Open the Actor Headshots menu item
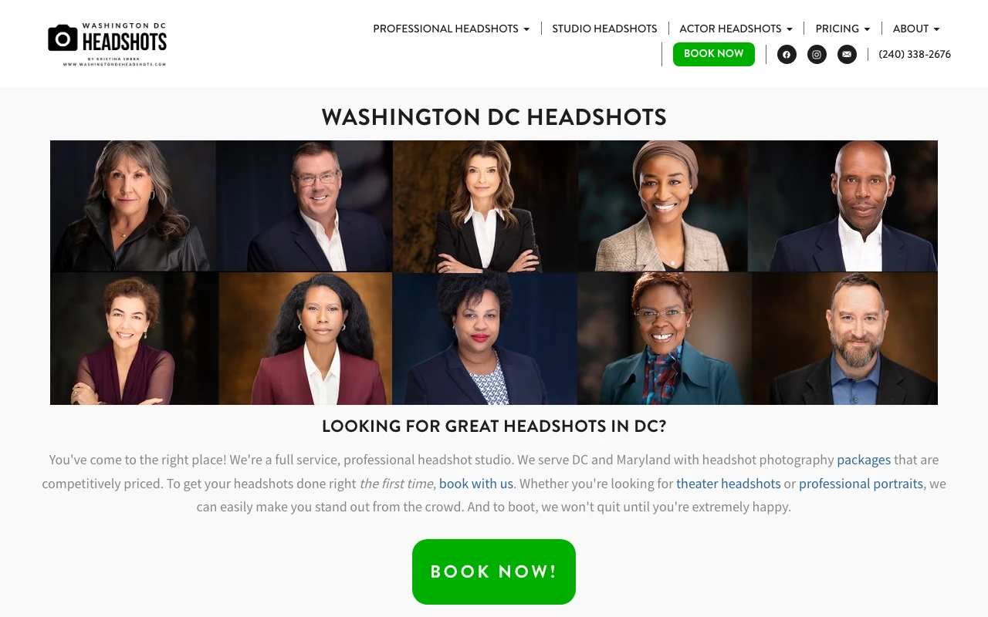Viewport: 988px width, 617px height. (730, 29)
